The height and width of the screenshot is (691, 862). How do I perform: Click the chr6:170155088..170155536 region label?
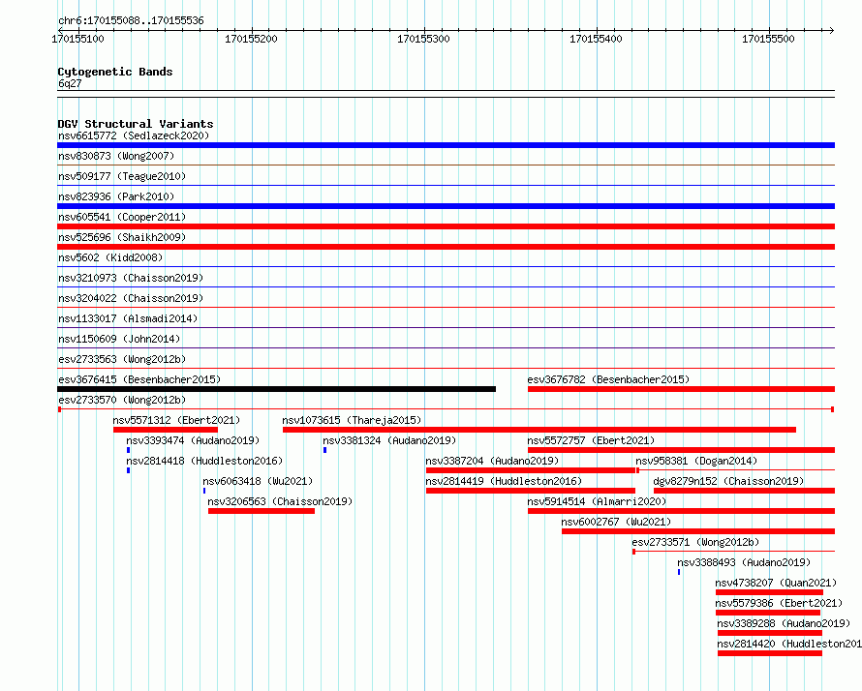click(x=131, y=20)
